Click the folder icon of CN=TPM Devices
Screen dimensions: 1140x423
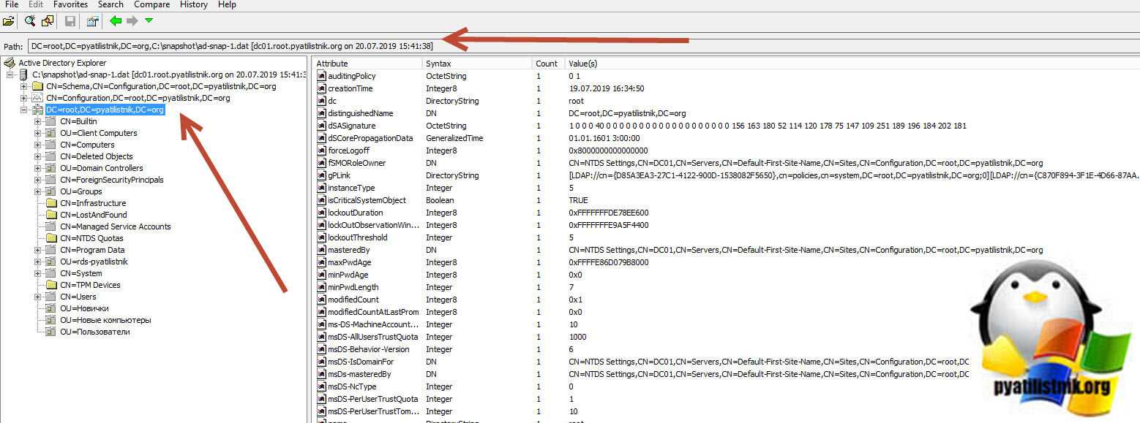coord(51,285)
